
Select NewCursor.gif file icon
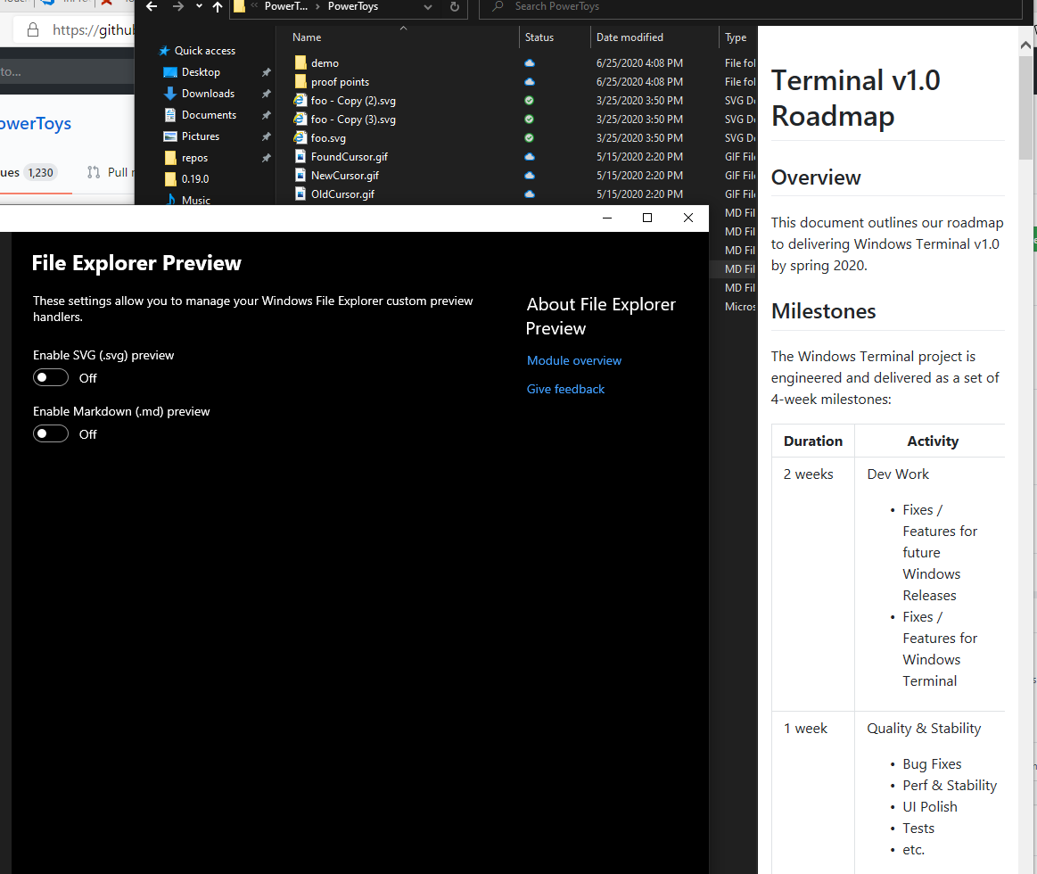[x=300, y=175]
